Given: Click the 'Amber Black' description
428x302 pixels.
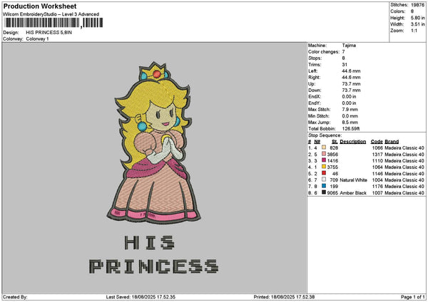Looking at the screenshot, I should point(353,193).
